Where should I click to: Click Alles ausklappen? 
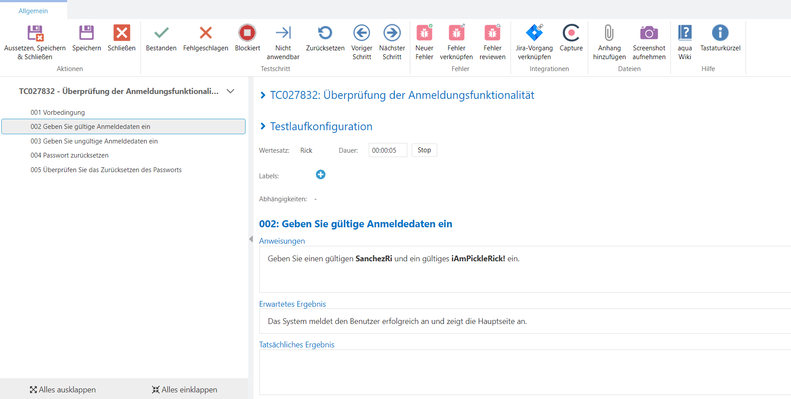click(63, 390)
